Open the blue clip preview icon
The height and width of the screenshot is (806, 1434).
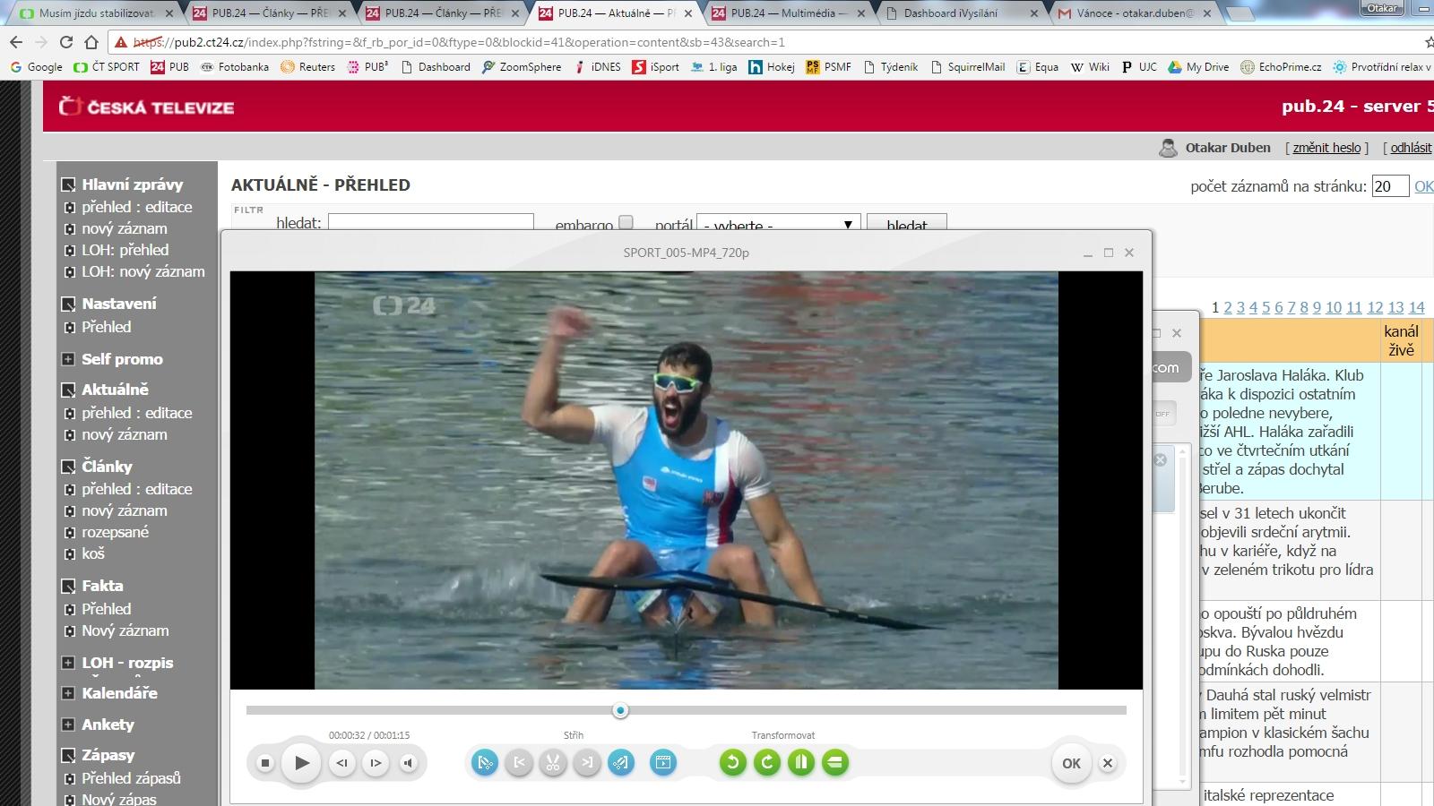point(663,763)
